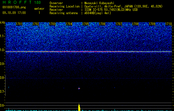Select the 1707 time label
Viewport: 174px width, 111px height.
tap(119, 24)
